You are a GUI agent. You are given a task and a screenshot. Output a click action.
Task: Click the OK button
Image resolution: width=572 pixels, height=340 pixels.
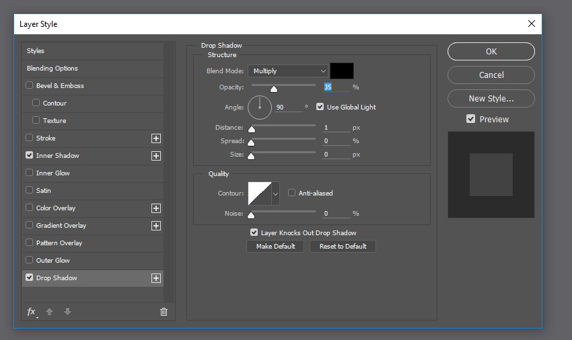tap(491, 51)
